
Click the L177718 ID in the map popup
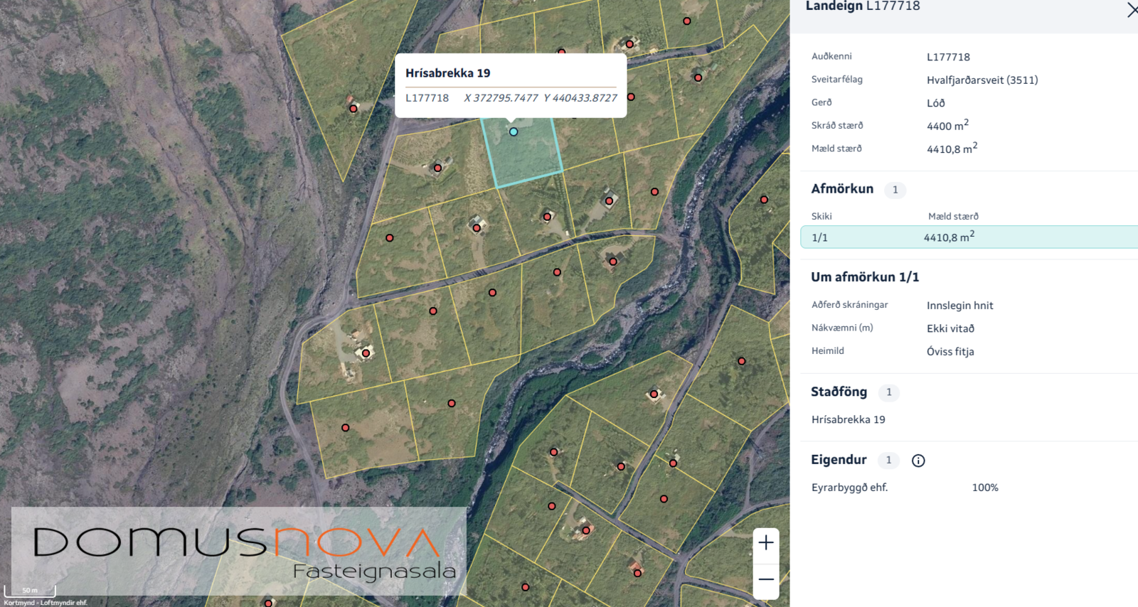click(427, 98)
